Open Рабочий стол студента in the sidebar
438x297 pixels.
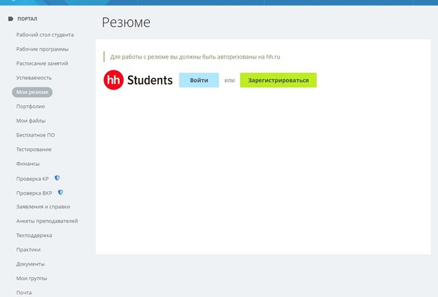(45, 35)
